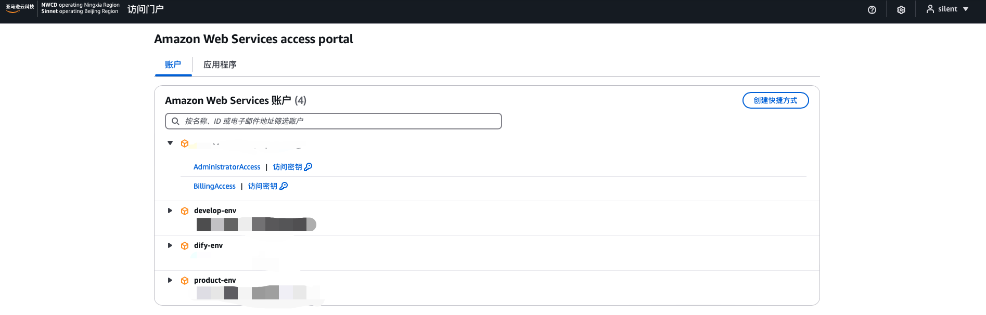Viewport: 986px width, 315px height.
Task: Open the BillingAccess role link
Action: coord(214,186)
